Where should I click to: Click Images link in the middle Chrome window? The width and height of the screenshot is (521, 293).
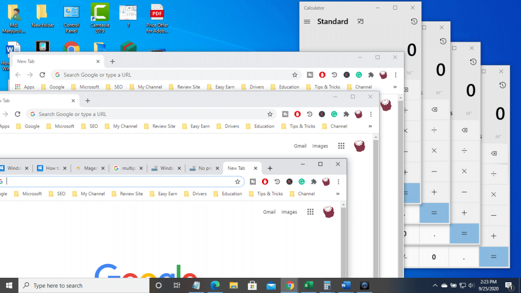pyautogui.click(x=320, y=146)
